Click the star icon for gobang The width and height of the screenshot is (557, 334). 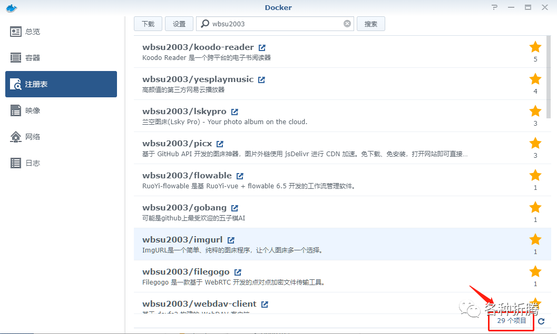click(535, 207)
